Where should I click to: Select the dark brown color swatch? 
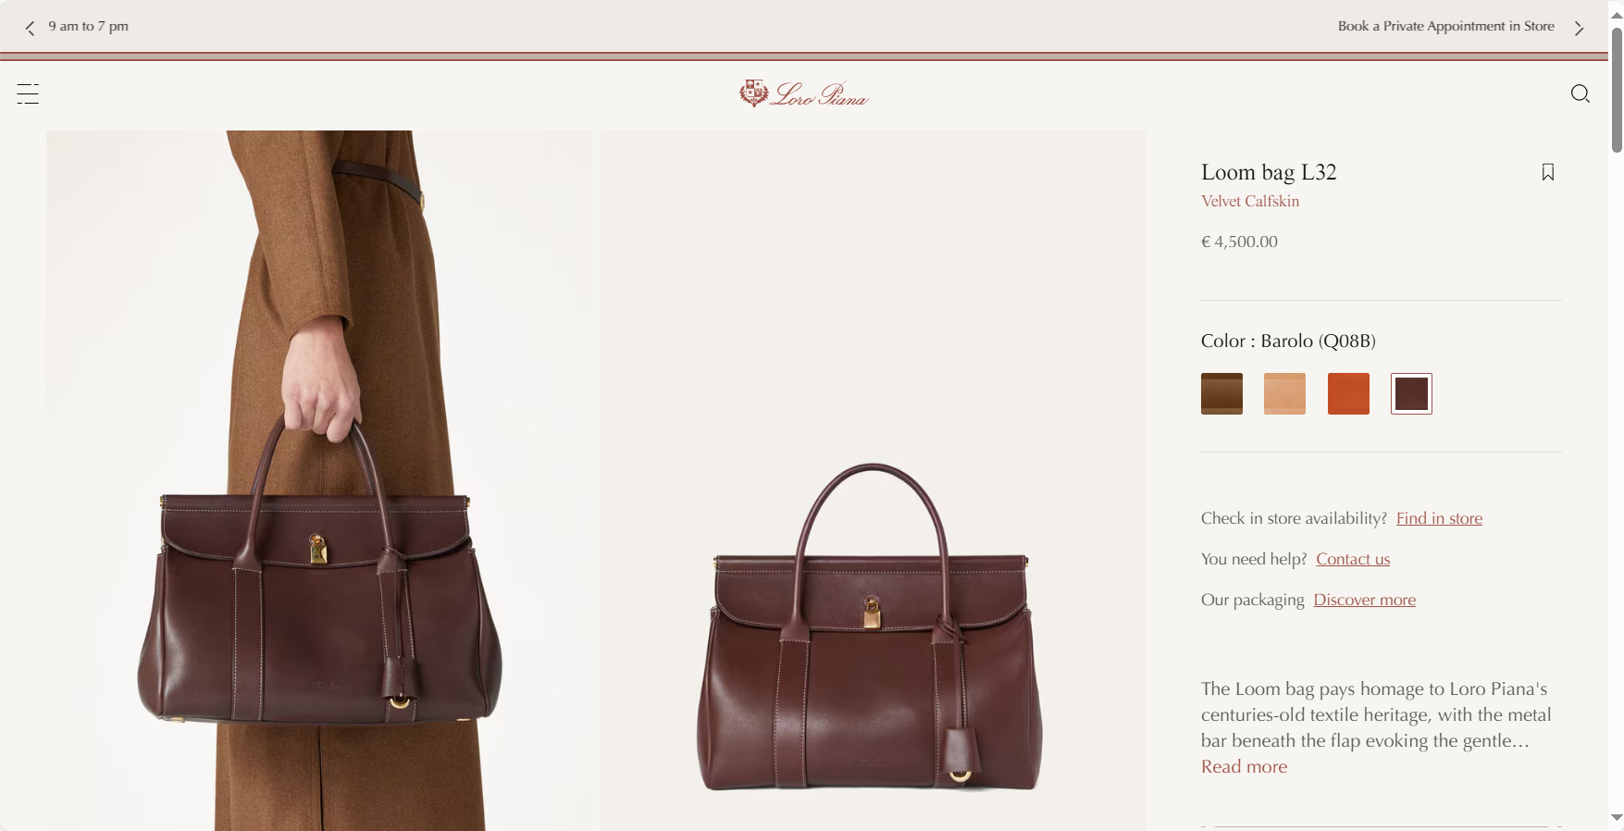[x=1221, y=393]
